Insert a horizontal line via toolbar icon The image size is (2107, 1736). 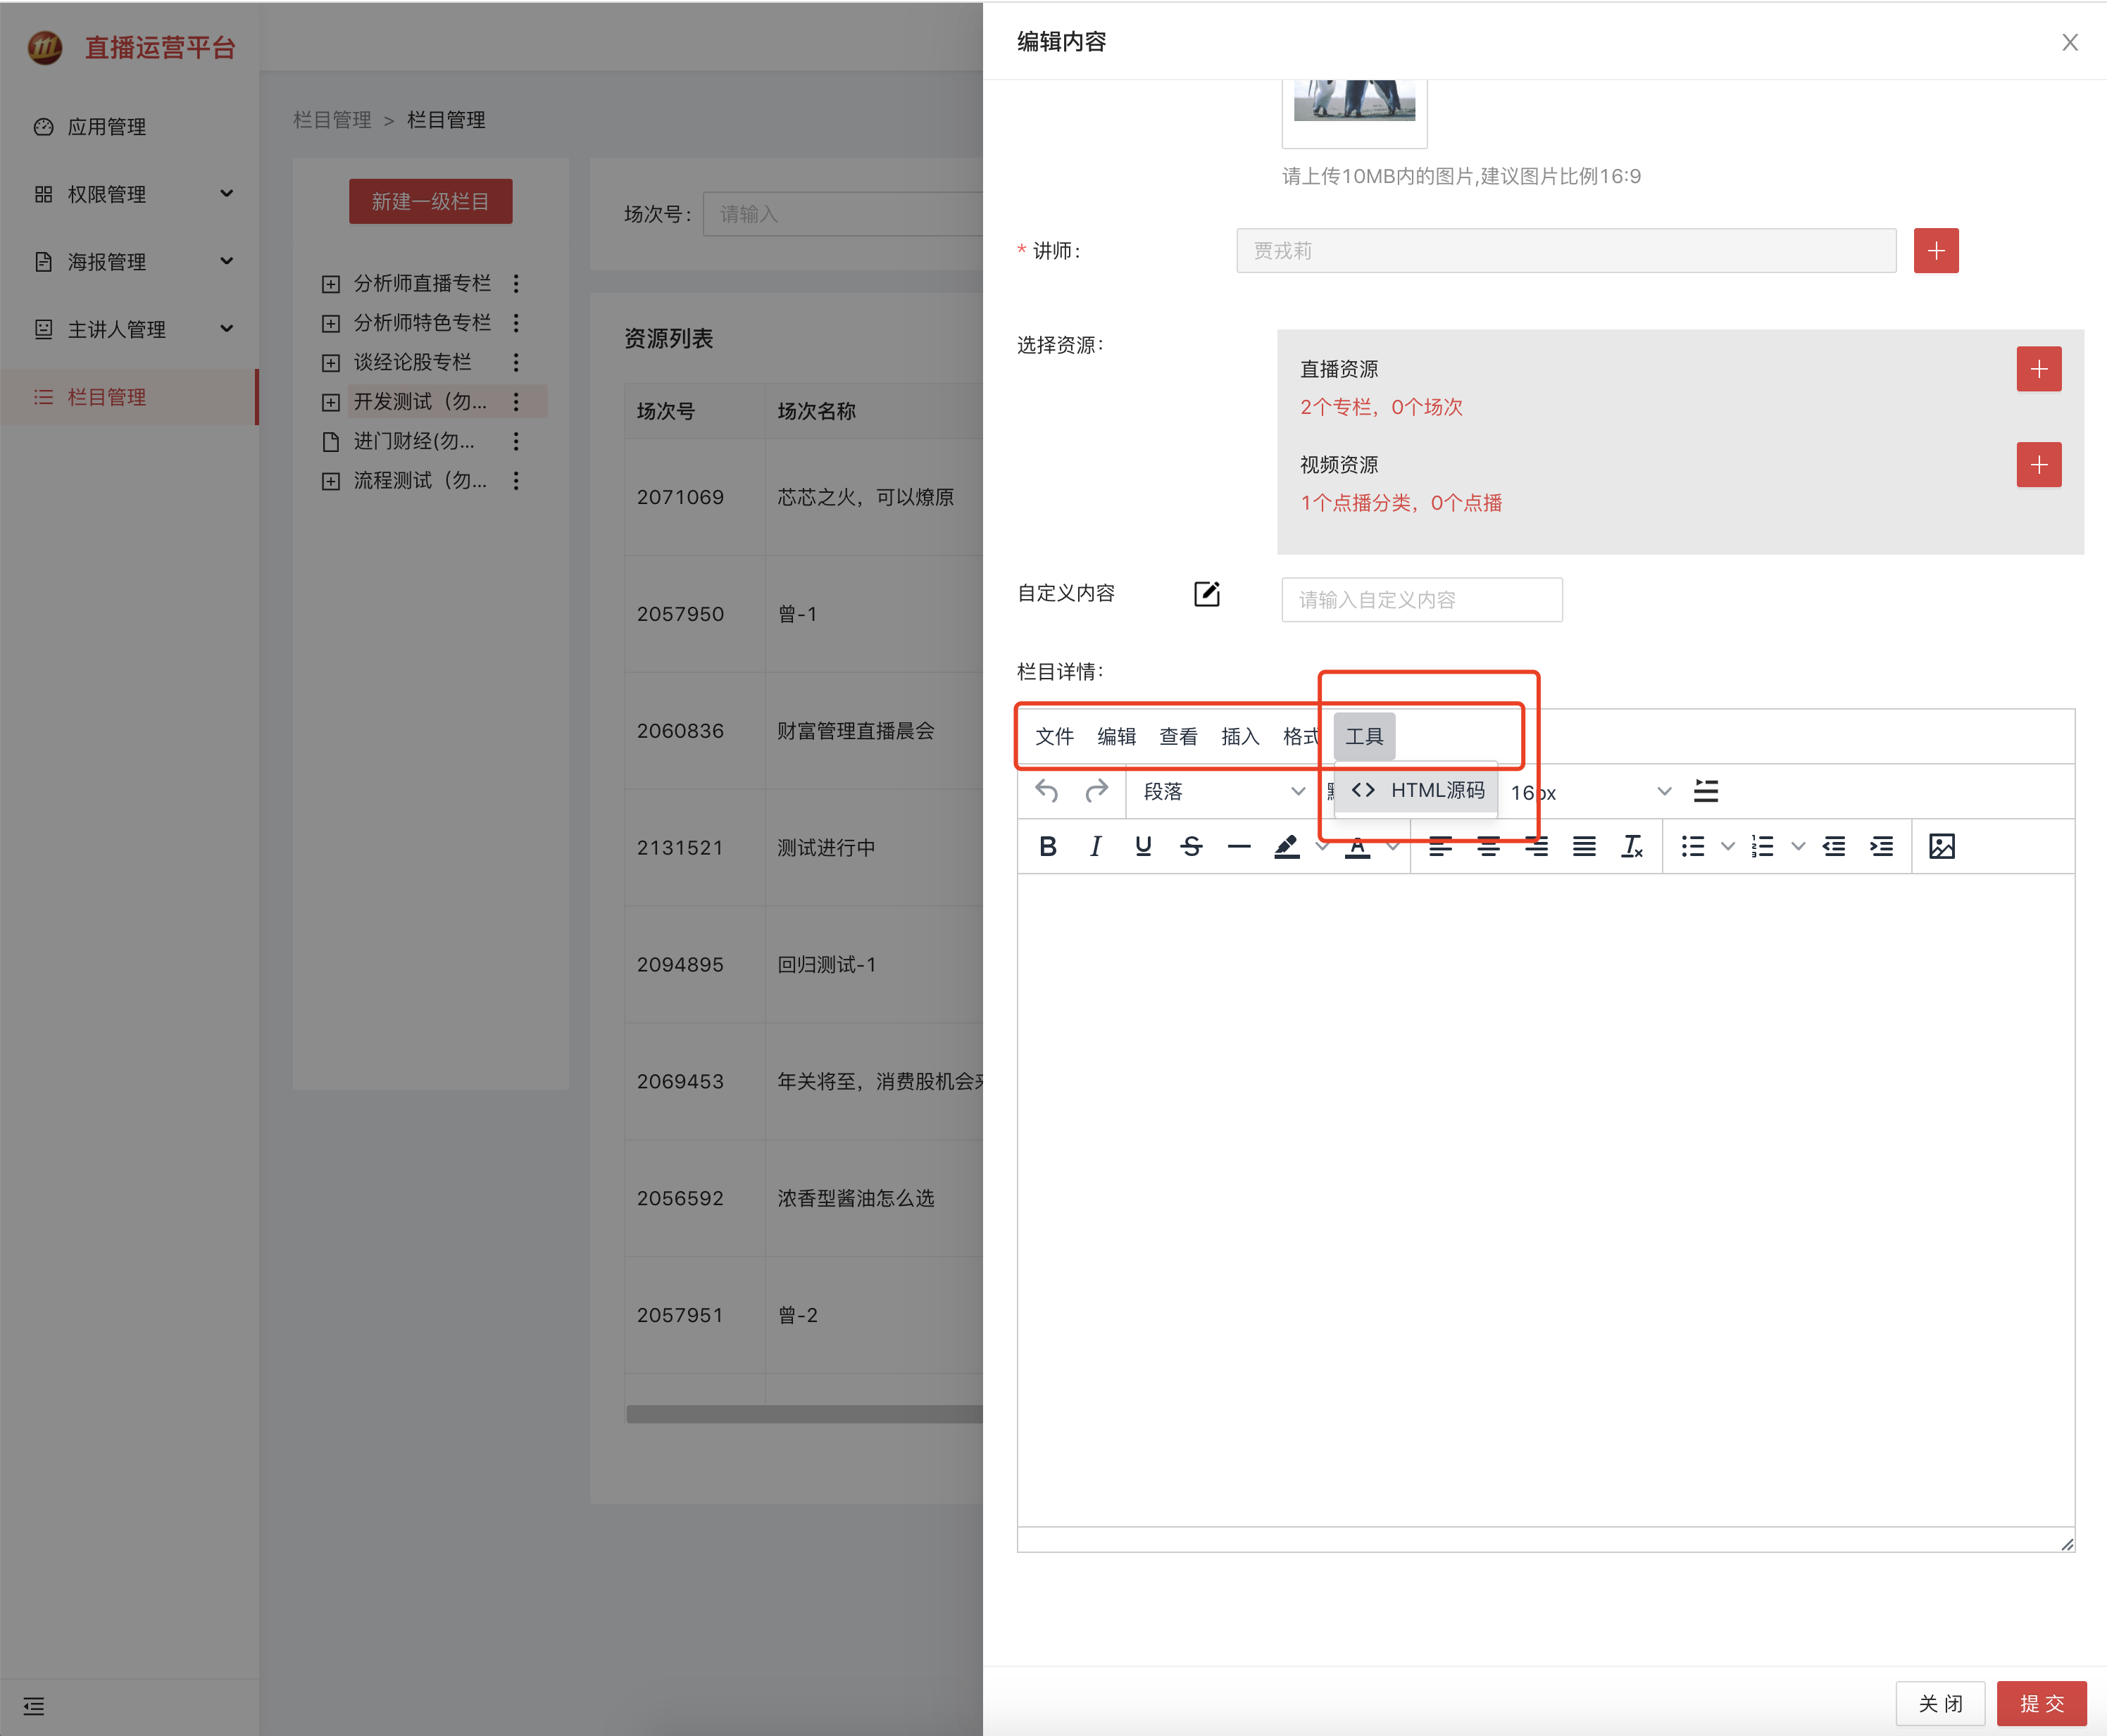click(1239, 846)
